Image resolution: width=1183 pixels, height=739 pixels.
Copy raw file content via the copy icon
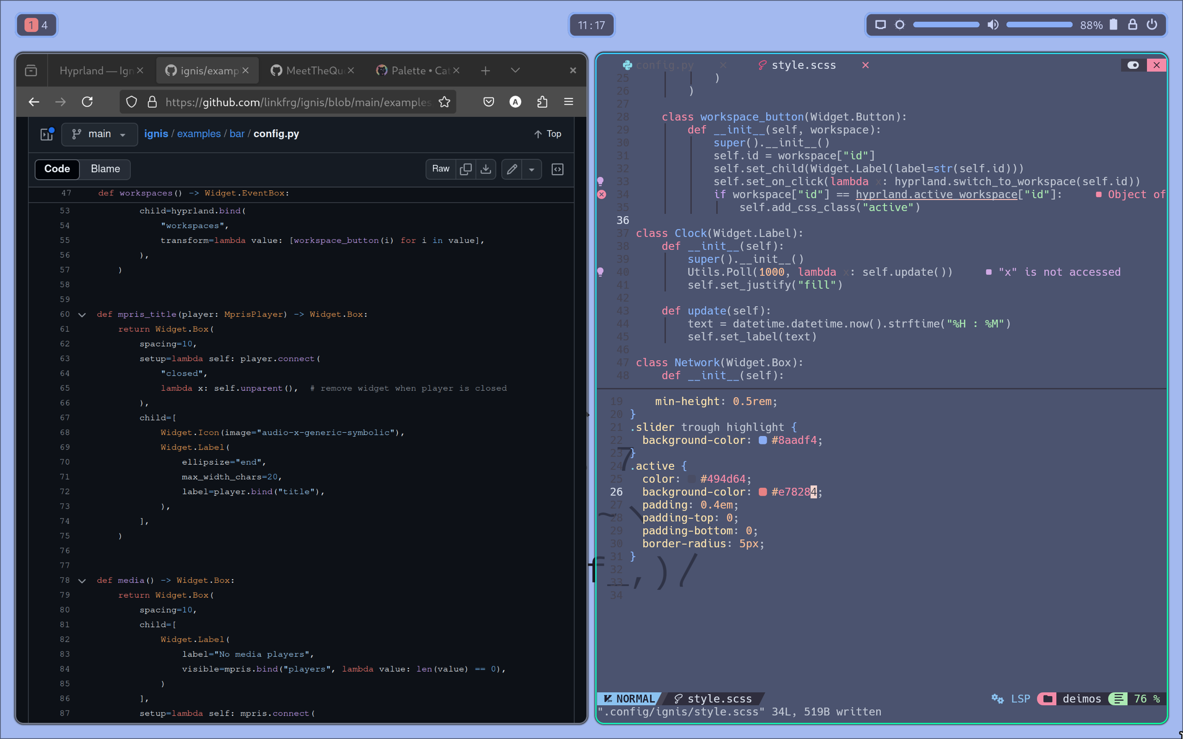[465, 169]
